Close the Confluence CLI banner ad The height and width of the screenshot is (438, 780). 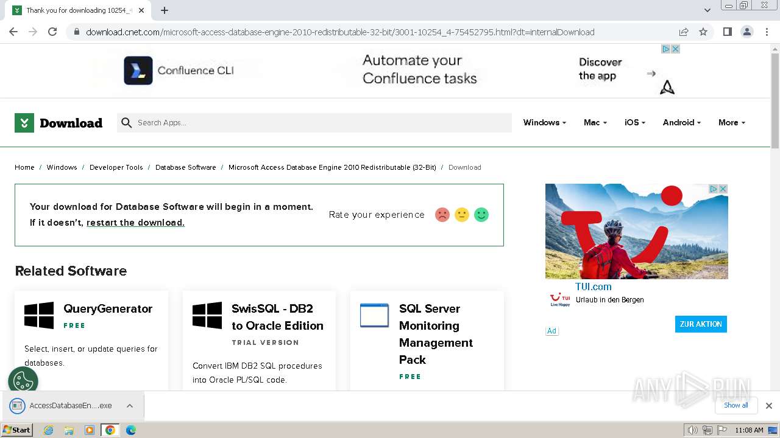tap(675, 49)
